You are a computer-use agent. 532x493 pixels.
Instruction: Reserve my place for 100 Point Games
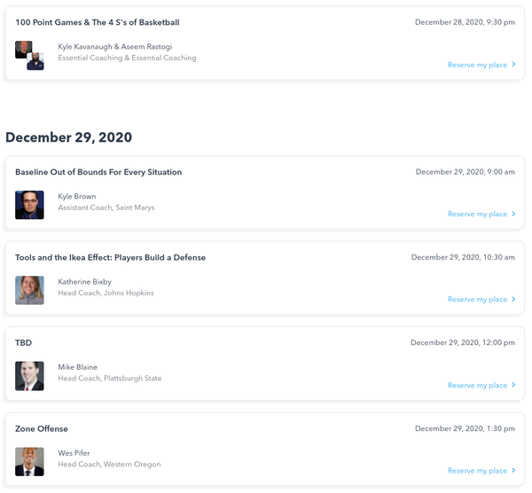click(477, 65)
